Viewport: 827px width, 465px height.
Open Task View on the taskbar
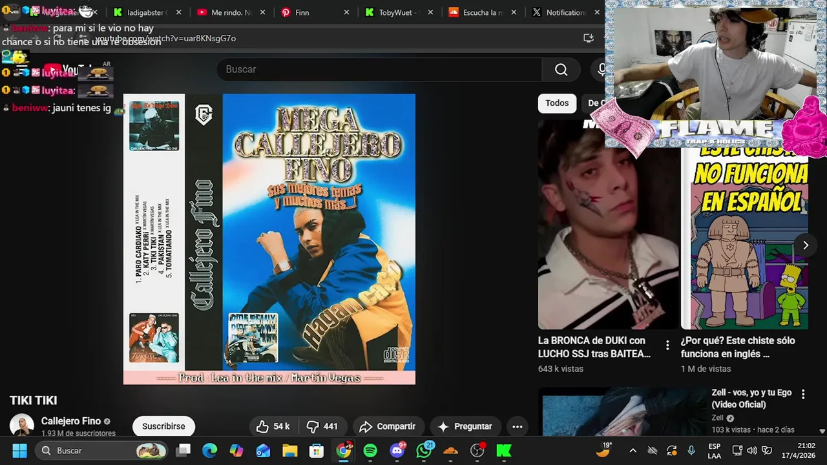pos(183,450)
